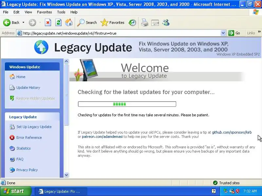Open the Back history dropdown arrow
The height and width of the screenshot is (196, 262).
click(x=23, y=23)
